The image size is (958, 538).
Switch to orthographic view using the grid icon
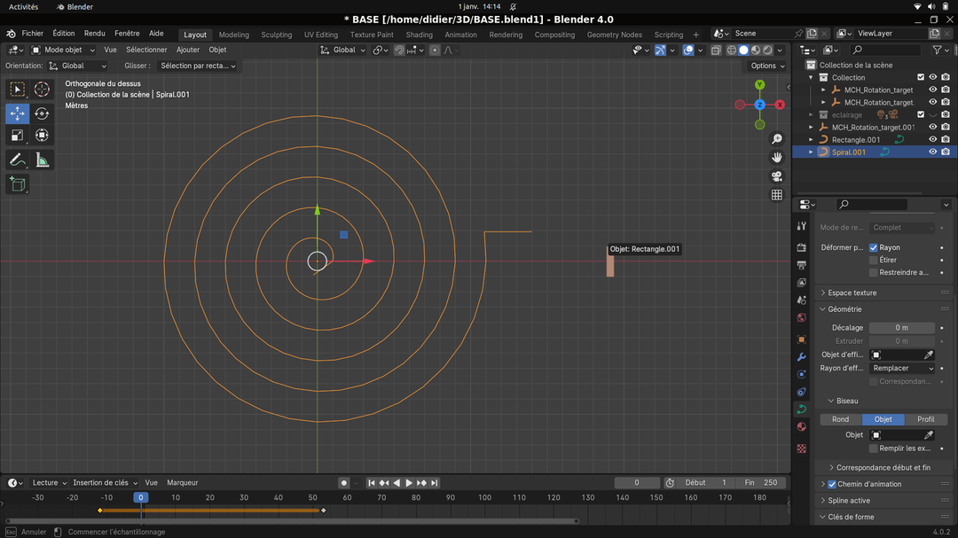pyautogui.click(x=776, y=195)
